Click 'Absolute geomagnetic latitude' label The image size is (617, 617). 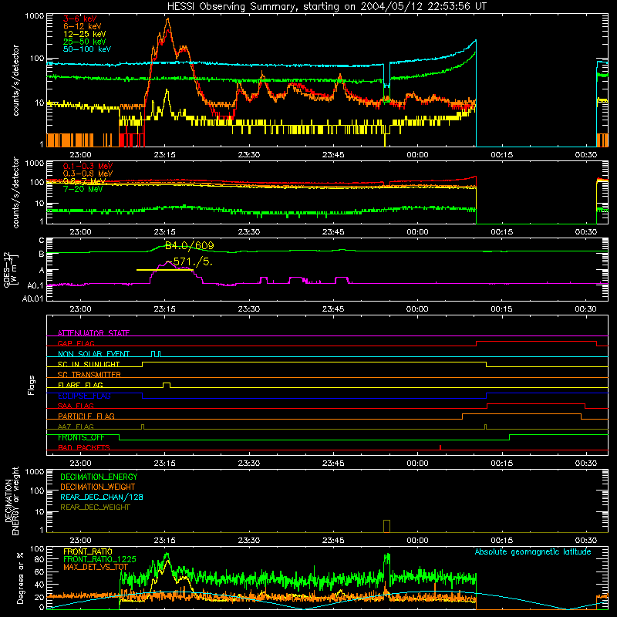(x=533, y=551)
